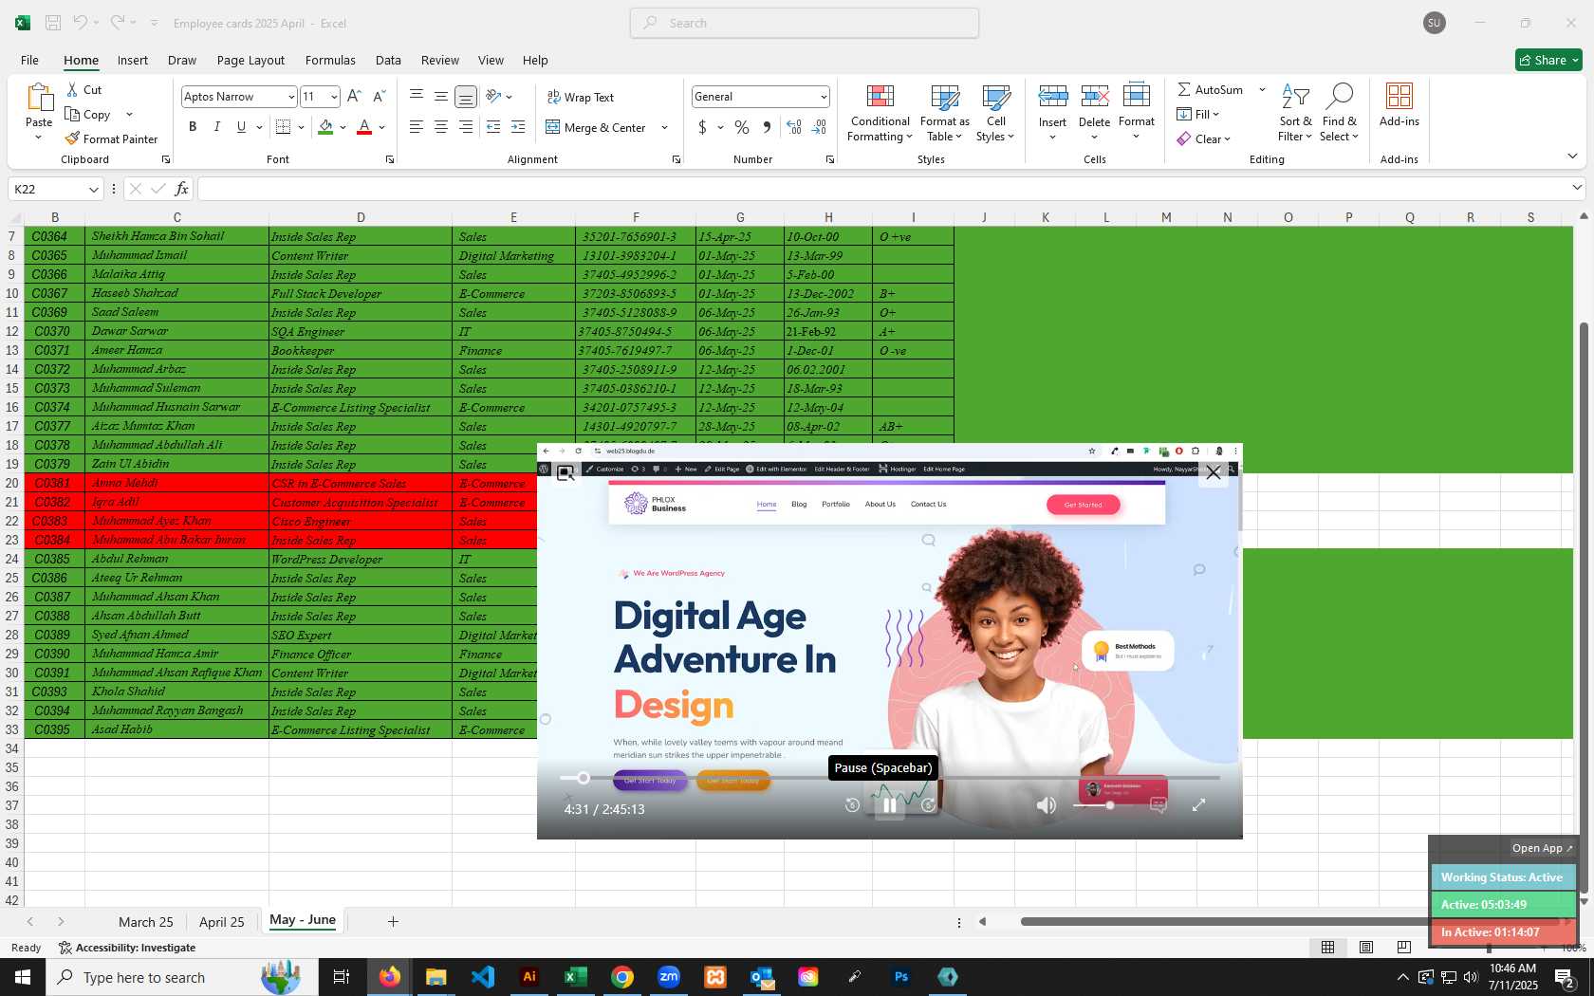Align text to the right
The width and height of the screenshot is (1594, 996).
465,127
